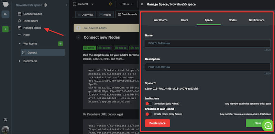Add a new space with plus button

tap(5, 29)
